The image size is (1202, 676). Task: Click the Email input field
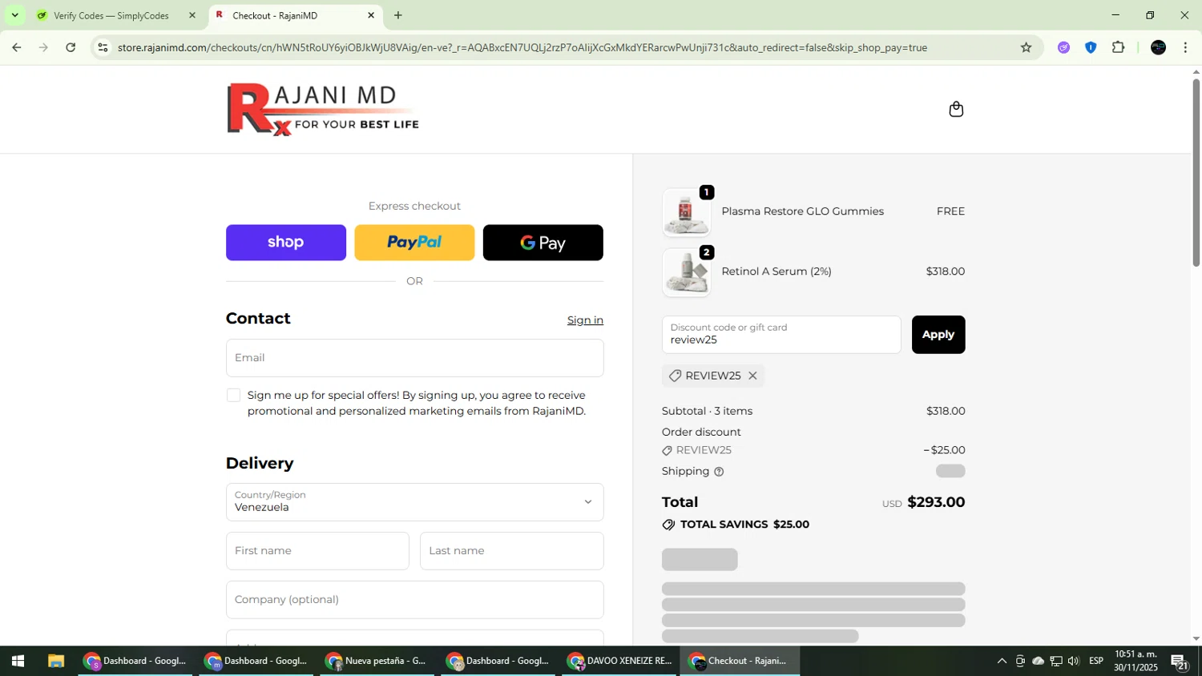pos(414,358)
